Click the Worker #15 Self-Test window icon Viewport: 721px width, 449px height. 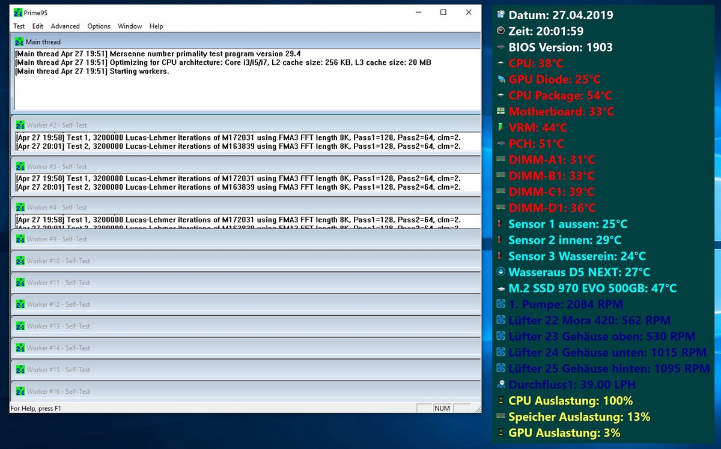21,370
